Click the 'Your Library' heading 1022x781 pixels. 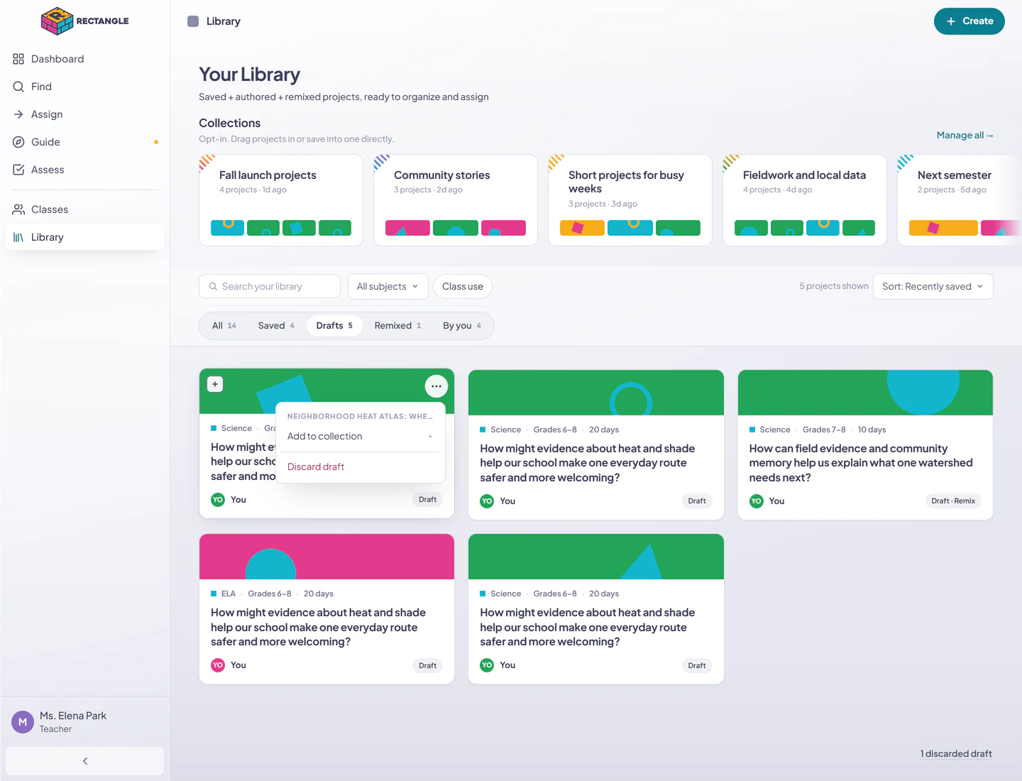[x=249, y=75]
